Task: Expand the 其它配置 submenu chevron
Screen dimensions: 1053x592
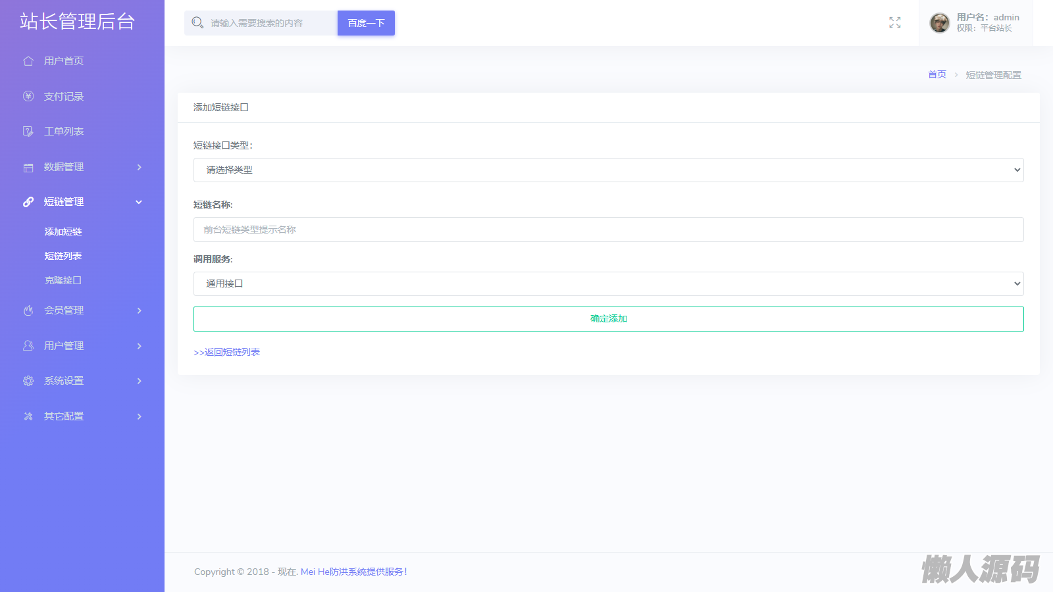Action: pyautogui.click(x=139, y=416)
